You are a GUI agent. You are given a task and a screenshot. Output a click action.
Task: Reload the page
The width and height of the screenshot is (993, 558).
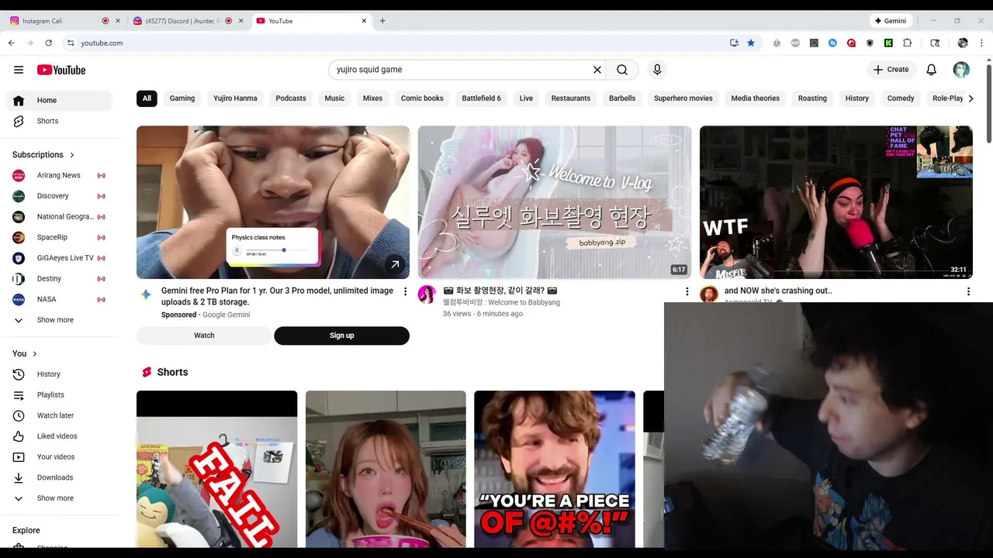click(48, 43)
